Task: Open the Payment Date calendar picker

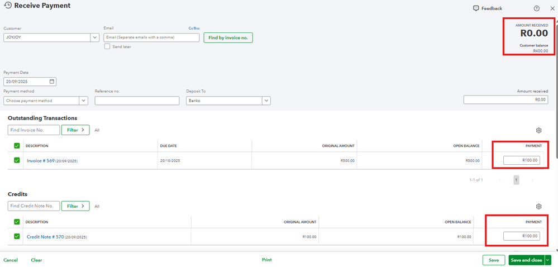Action: click(x=51, y=82)
